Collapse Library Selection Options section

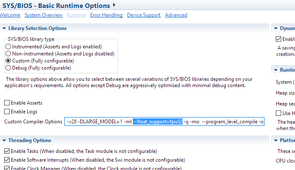(4, 28)
